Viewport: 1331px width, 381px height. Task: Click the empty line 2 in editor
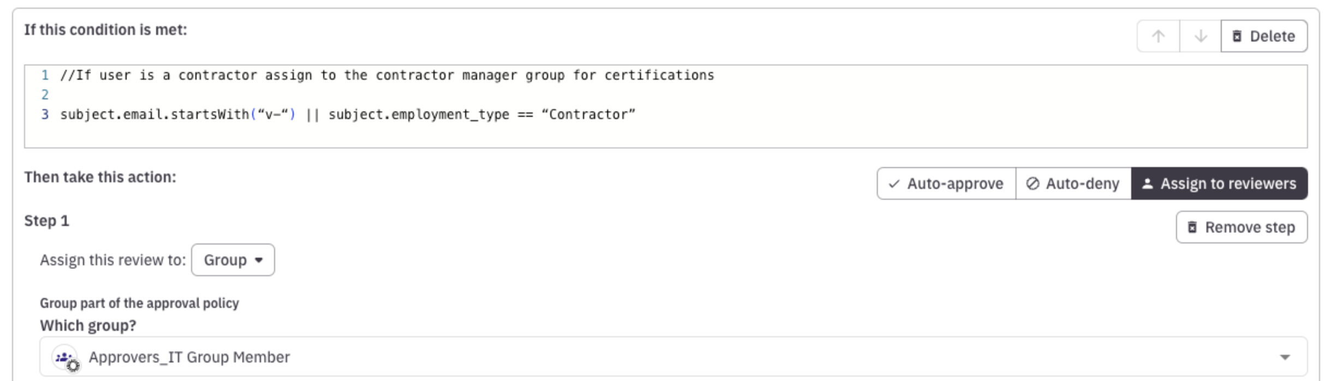click(328, 95)
